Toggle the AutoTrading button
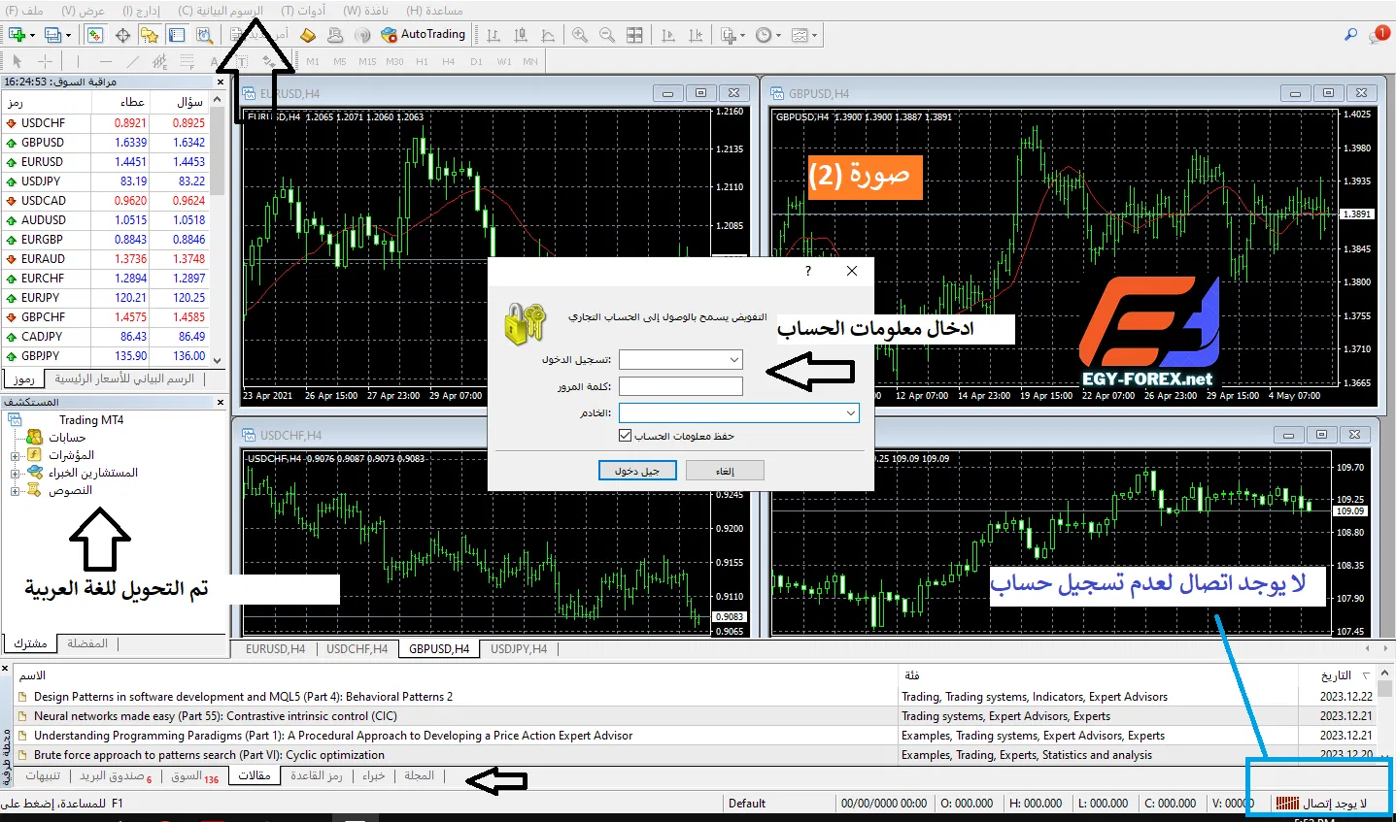 (424, 35)
